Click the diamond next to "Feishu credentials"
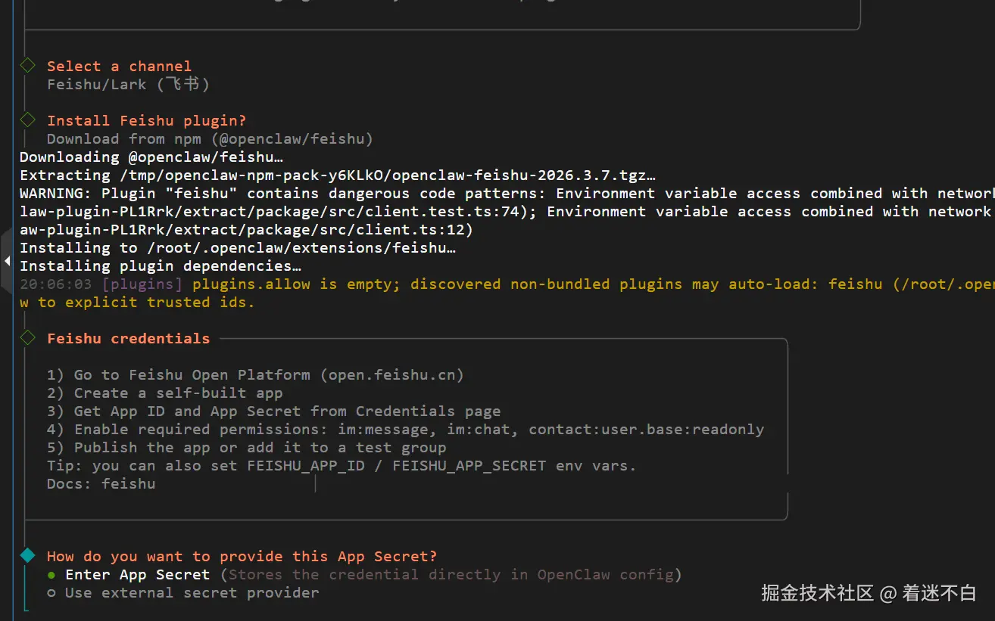Screen dimensions: 995x621 28,337
